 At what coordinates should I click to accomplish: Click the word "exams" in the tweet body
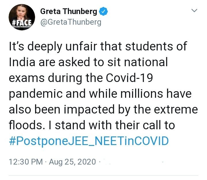pos(27,78)
